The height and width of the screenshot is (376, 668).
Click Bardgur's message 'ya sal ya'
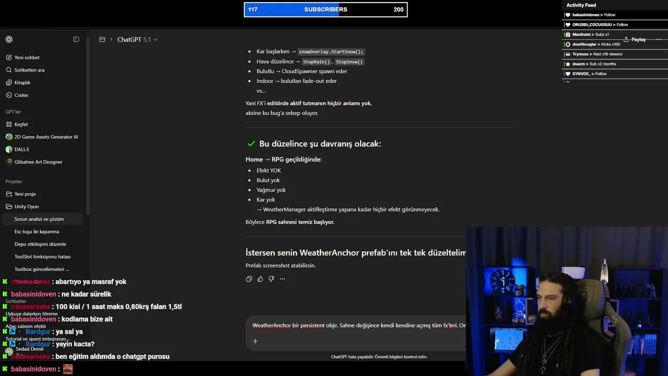click(x=69, y=332)
